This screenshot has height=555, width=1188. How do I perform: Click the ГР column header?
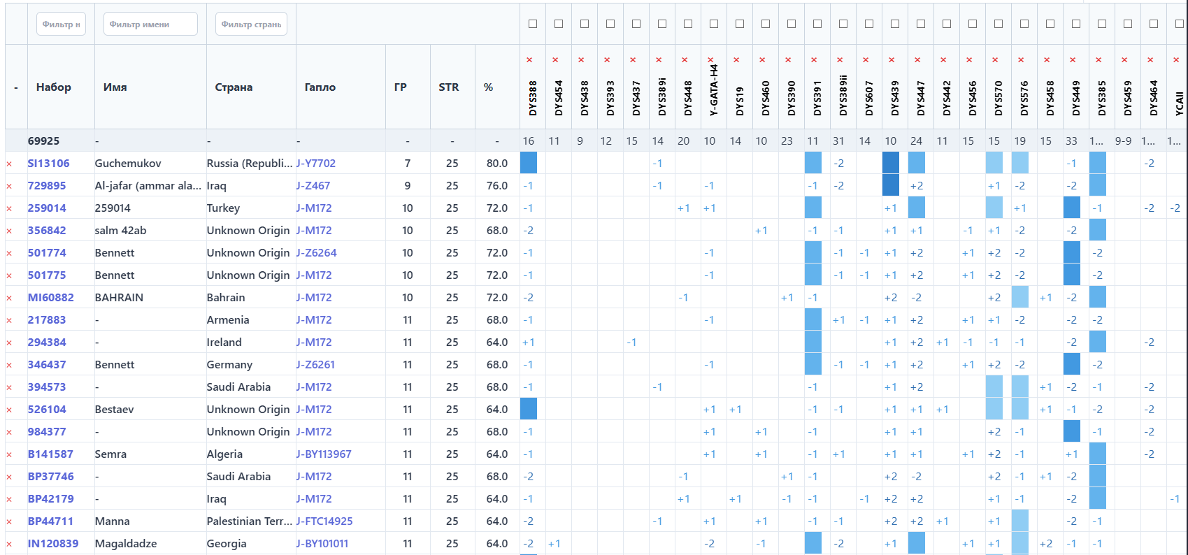(x=400, y=87)
